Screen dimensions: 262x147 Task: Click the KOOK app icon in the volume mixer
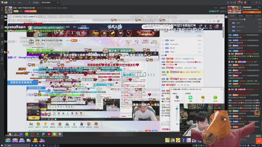click(215, 97)
